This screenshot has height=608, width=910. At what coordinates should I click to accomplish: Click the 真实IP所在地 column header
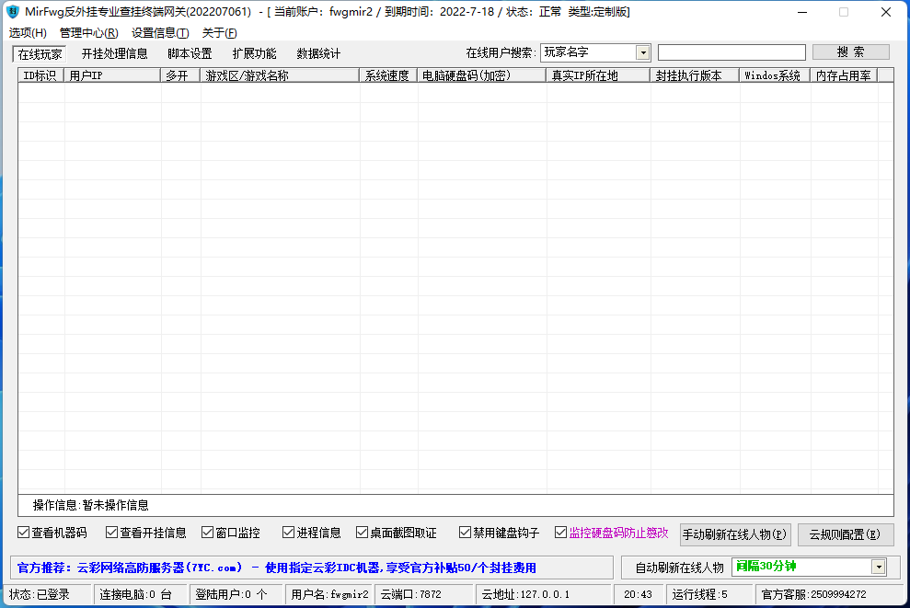(x=598, y=75)
